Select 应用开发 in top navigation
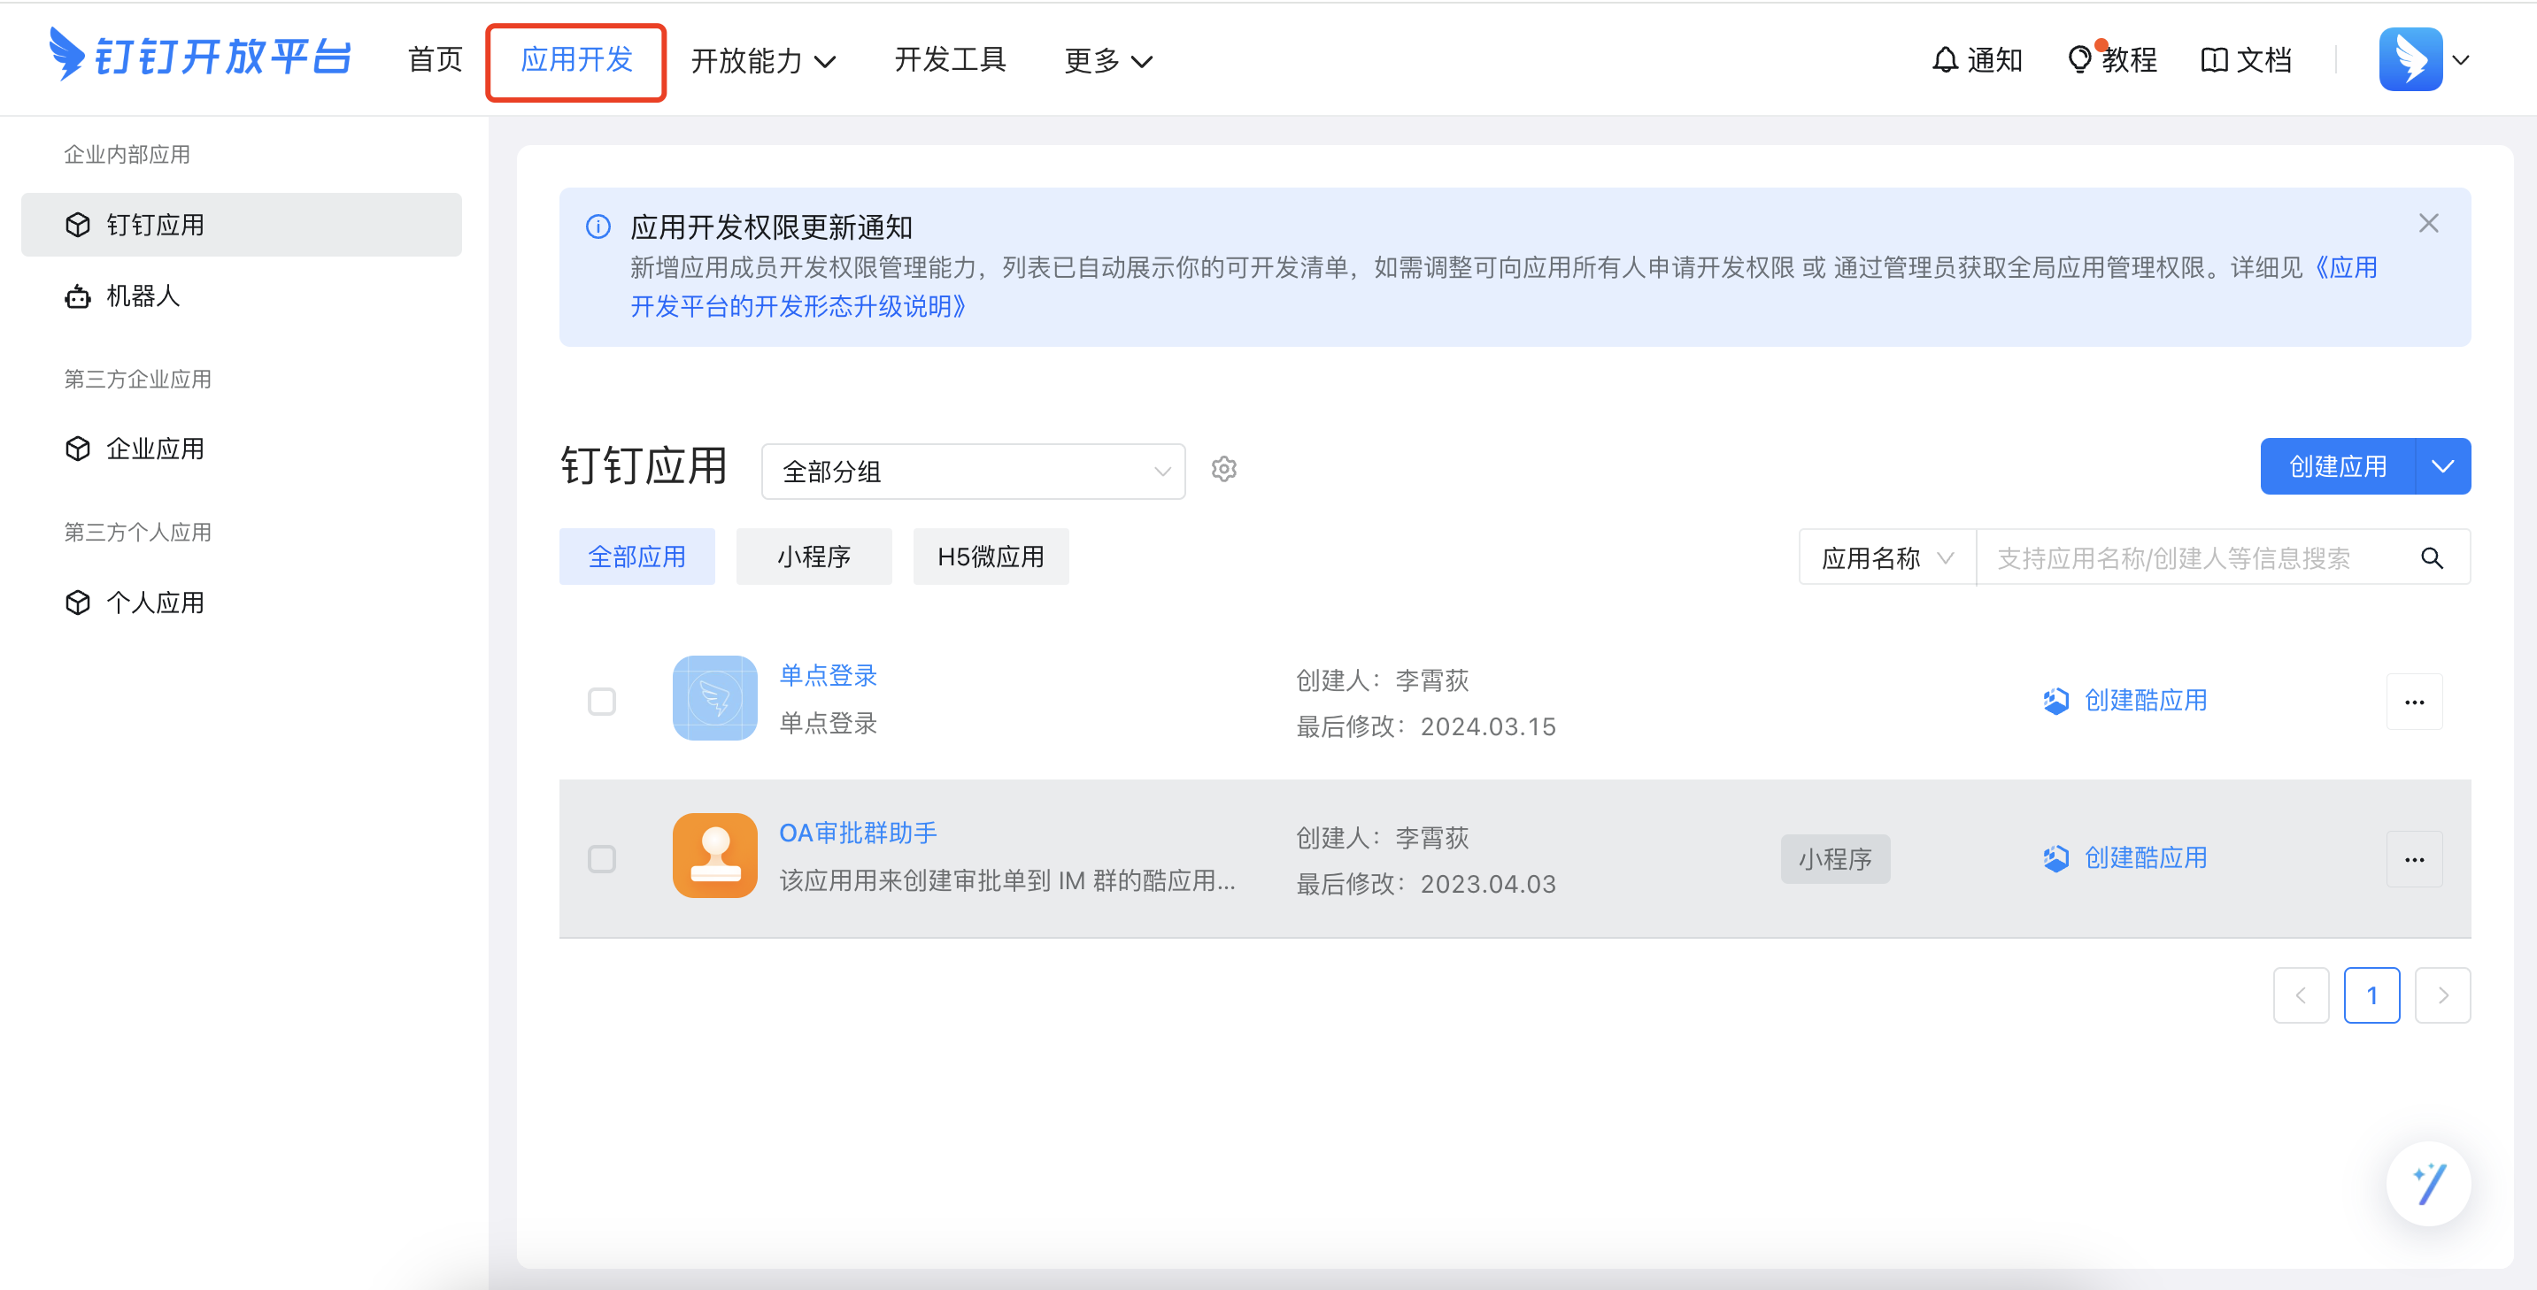The height and width of the screenshot is (1290, 2537). point(576,60)
